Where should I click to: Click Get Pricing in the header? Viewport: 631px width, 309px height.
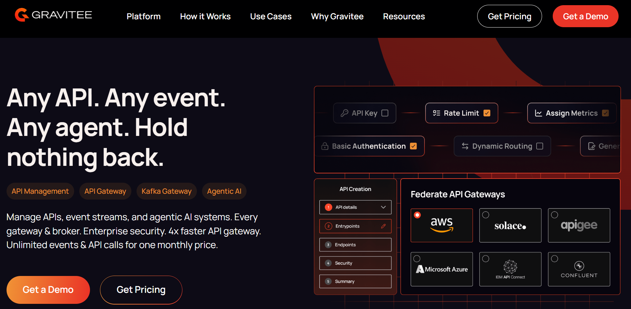point(509,16)
